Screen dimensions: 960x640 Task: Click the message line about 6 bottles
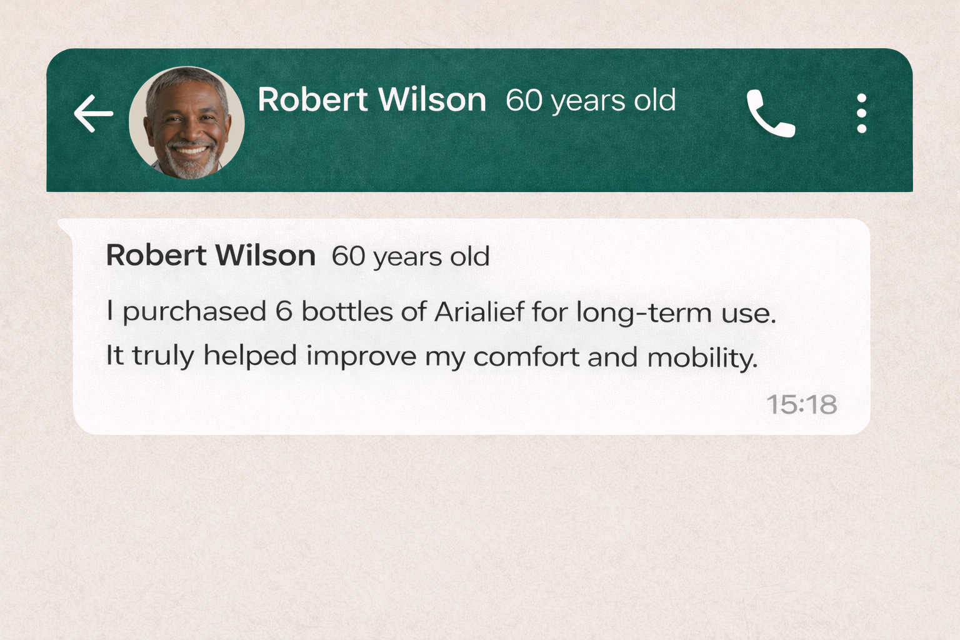pos(441,312)
